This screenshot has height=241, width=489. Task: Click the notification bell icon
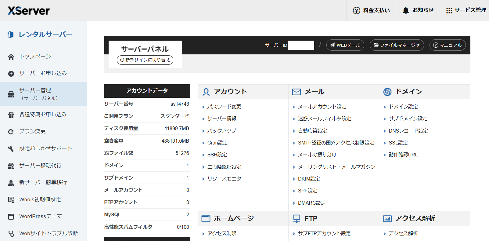[406, 10]
